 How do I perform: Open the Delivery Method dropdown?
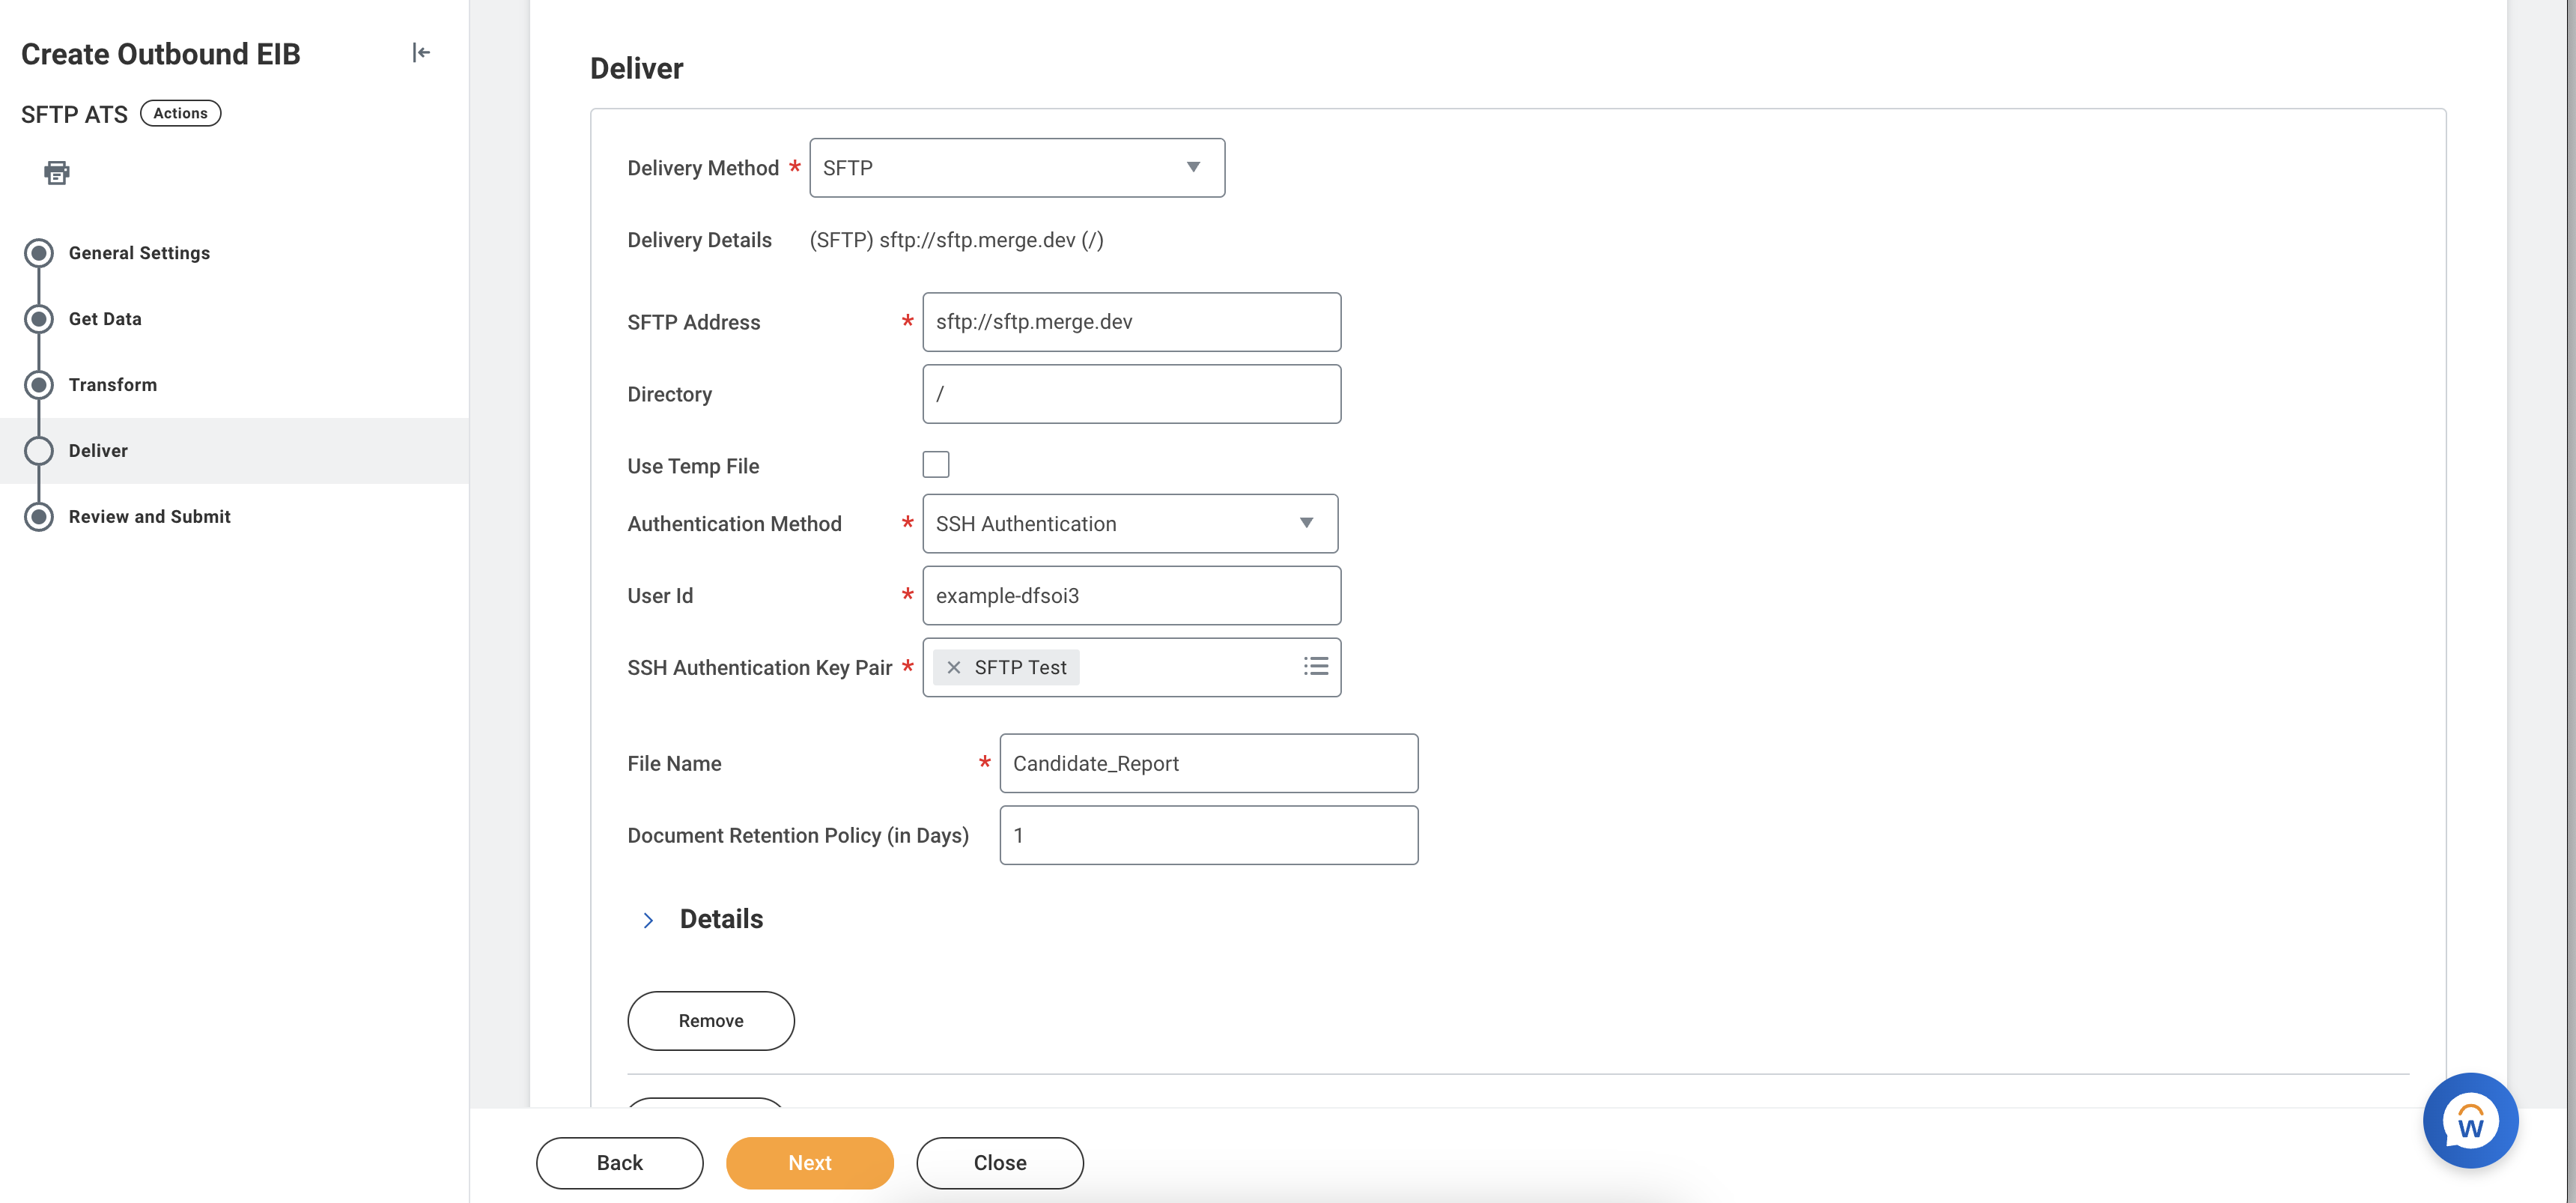(x=1016, y=168)
